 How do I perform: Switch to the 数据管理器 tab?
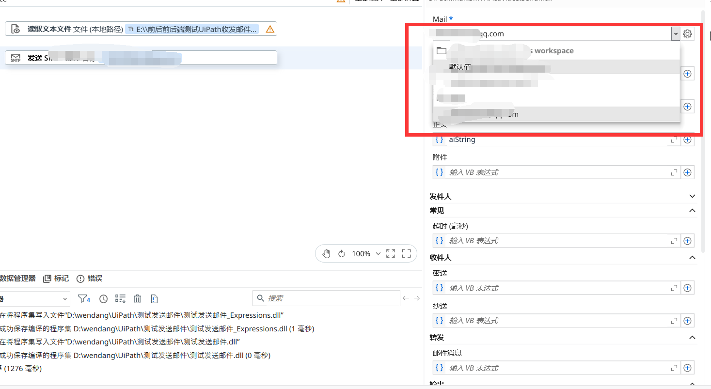(x=17, y=279)
